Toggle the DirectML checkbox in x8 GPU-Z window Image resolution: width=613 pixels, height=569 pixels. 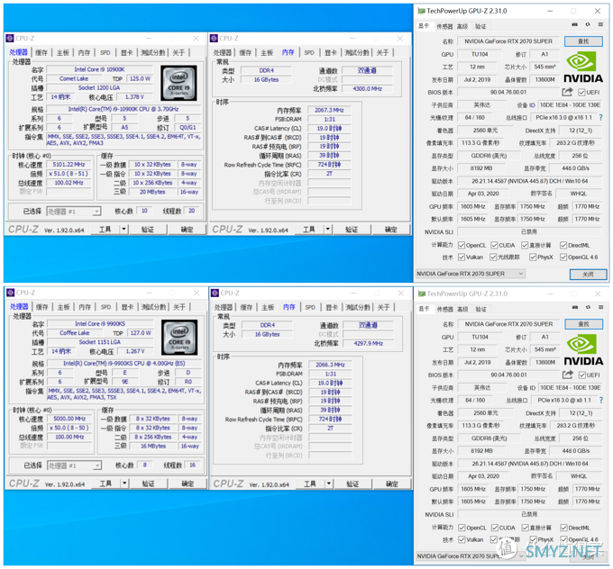point(563,528)
